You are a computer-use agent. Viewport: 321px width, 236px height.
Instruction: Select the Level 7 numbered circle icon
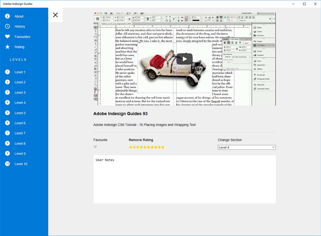click(7, 133)
